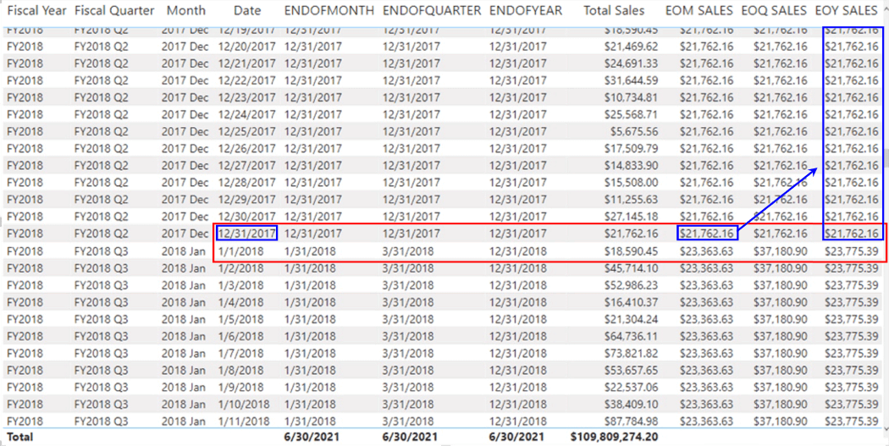Viewport: 889px width, 446px height.
Task: Select Total Sales value $87,784.98
Action: (631, 421)
